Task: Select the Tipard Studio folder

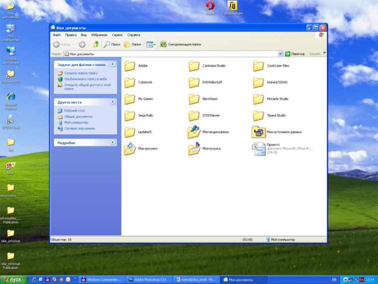Action: (269, 116)
